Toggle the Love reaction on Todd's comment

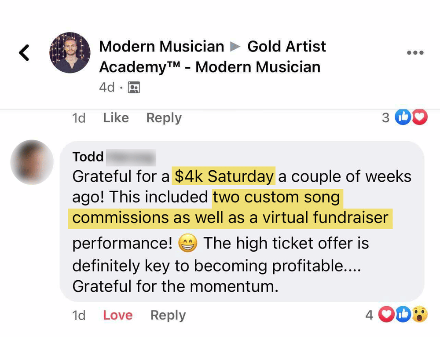117,315
